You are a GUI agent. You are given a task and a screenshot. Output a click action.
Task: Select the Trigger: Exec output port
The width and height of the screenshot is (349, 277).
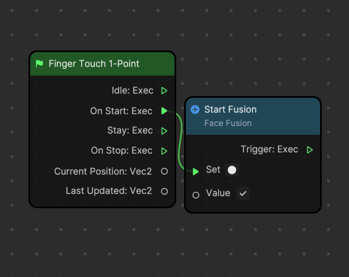point(310,150)
